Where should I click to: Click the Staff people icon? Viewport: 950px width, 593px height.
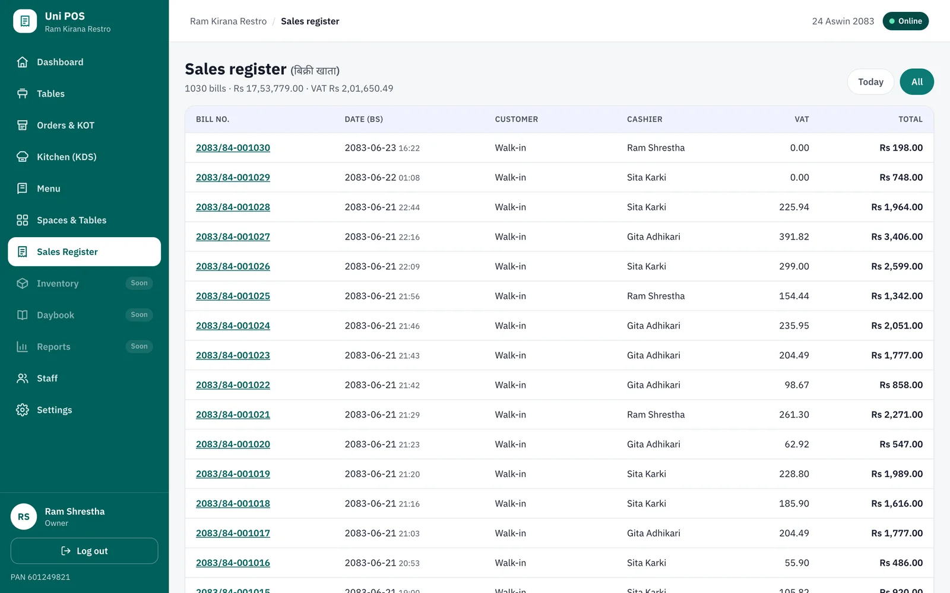[23, 378]
